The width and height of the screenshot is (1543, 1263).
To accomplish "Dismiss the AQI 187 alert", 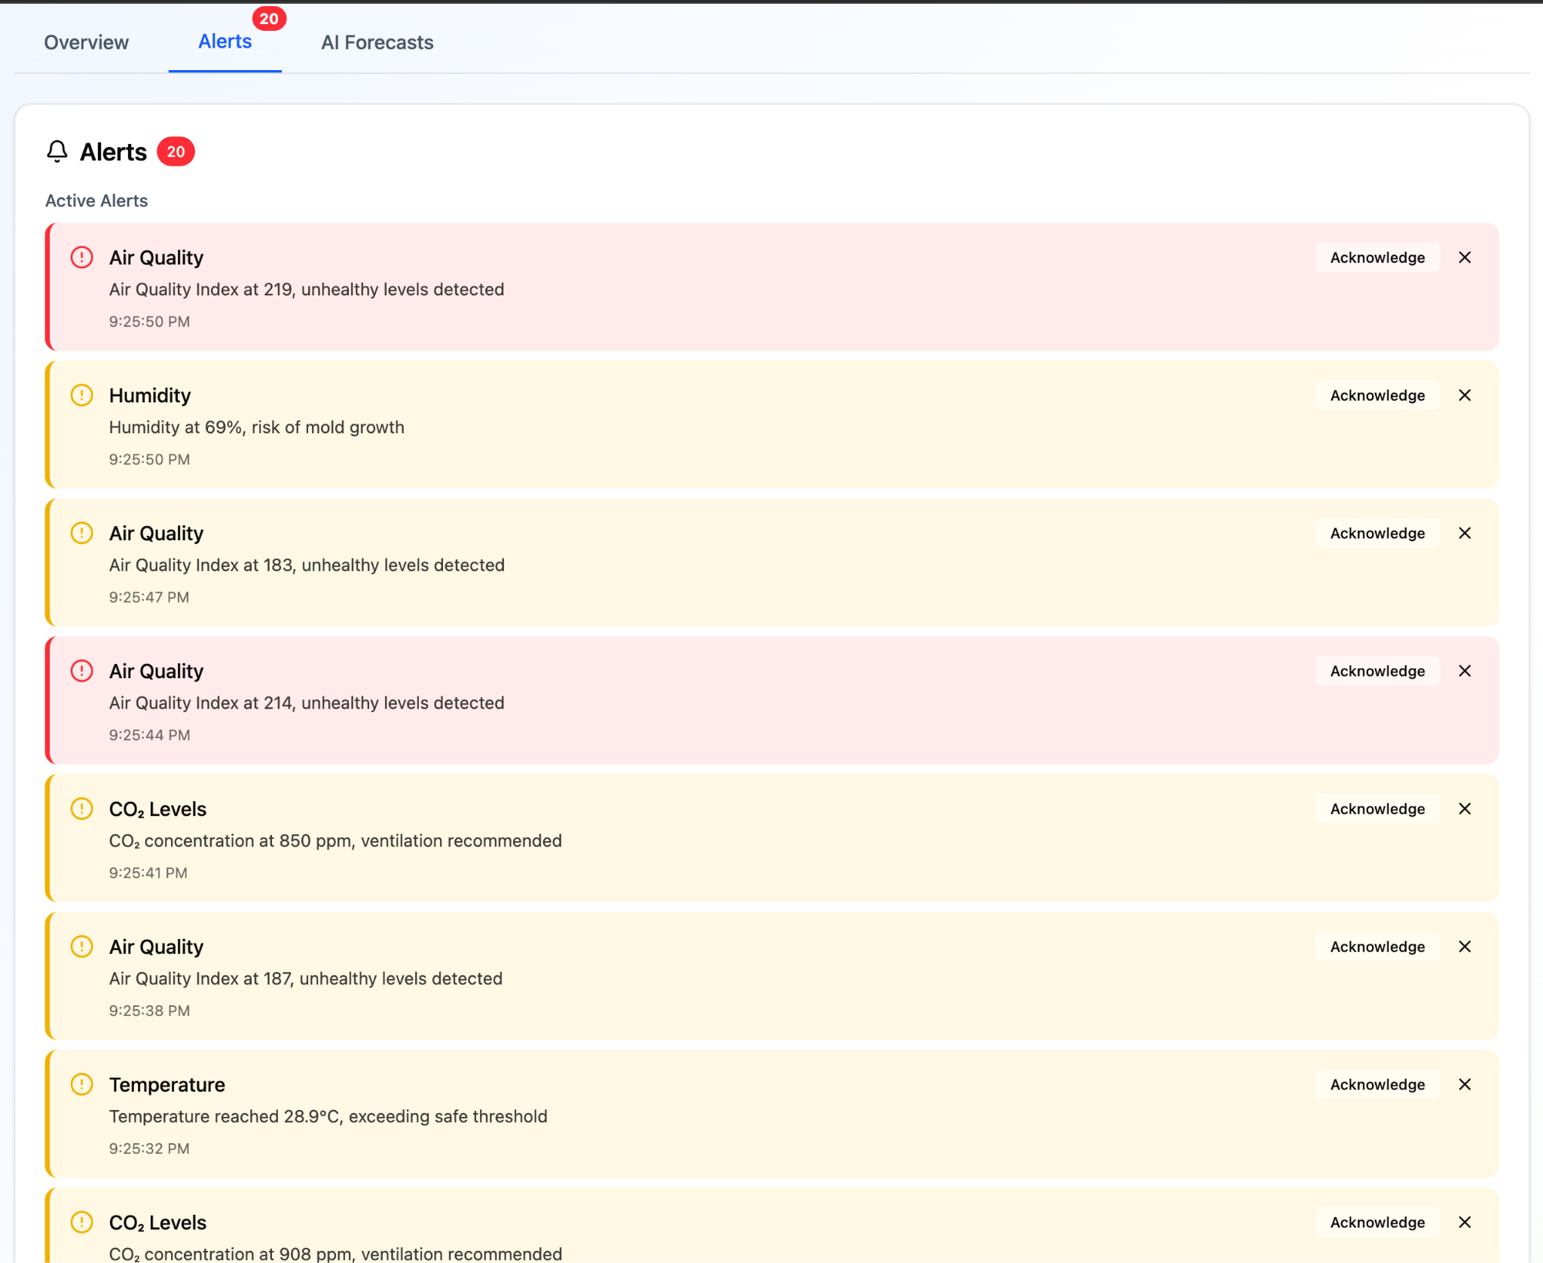I will pyautogui.click(x=1465, y=947).
